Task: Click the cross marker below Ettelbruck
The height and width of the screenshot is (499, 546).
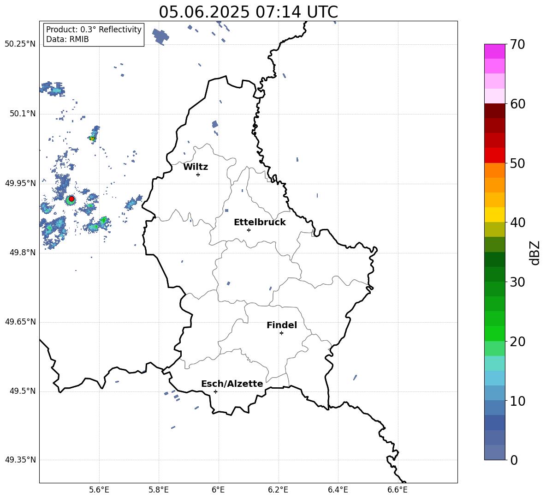Action: point(249,230)
